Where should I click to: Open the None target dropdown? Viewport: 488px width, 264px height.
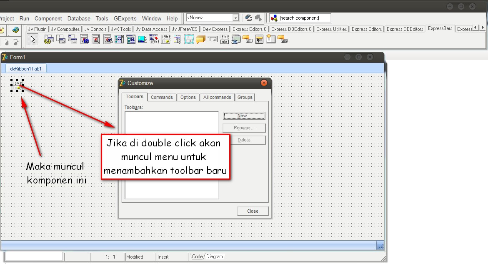pyautogui.click(x=236, y=18)
